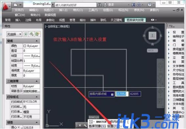Viewport: 186px width, 129px height.
Task: Switch to the 图案填充创建 ribbon tab
Action: (x=135, y=20)
